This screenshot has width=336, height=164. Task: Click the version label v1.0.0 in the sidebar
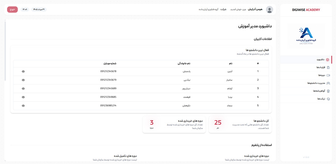coord(306,157)
